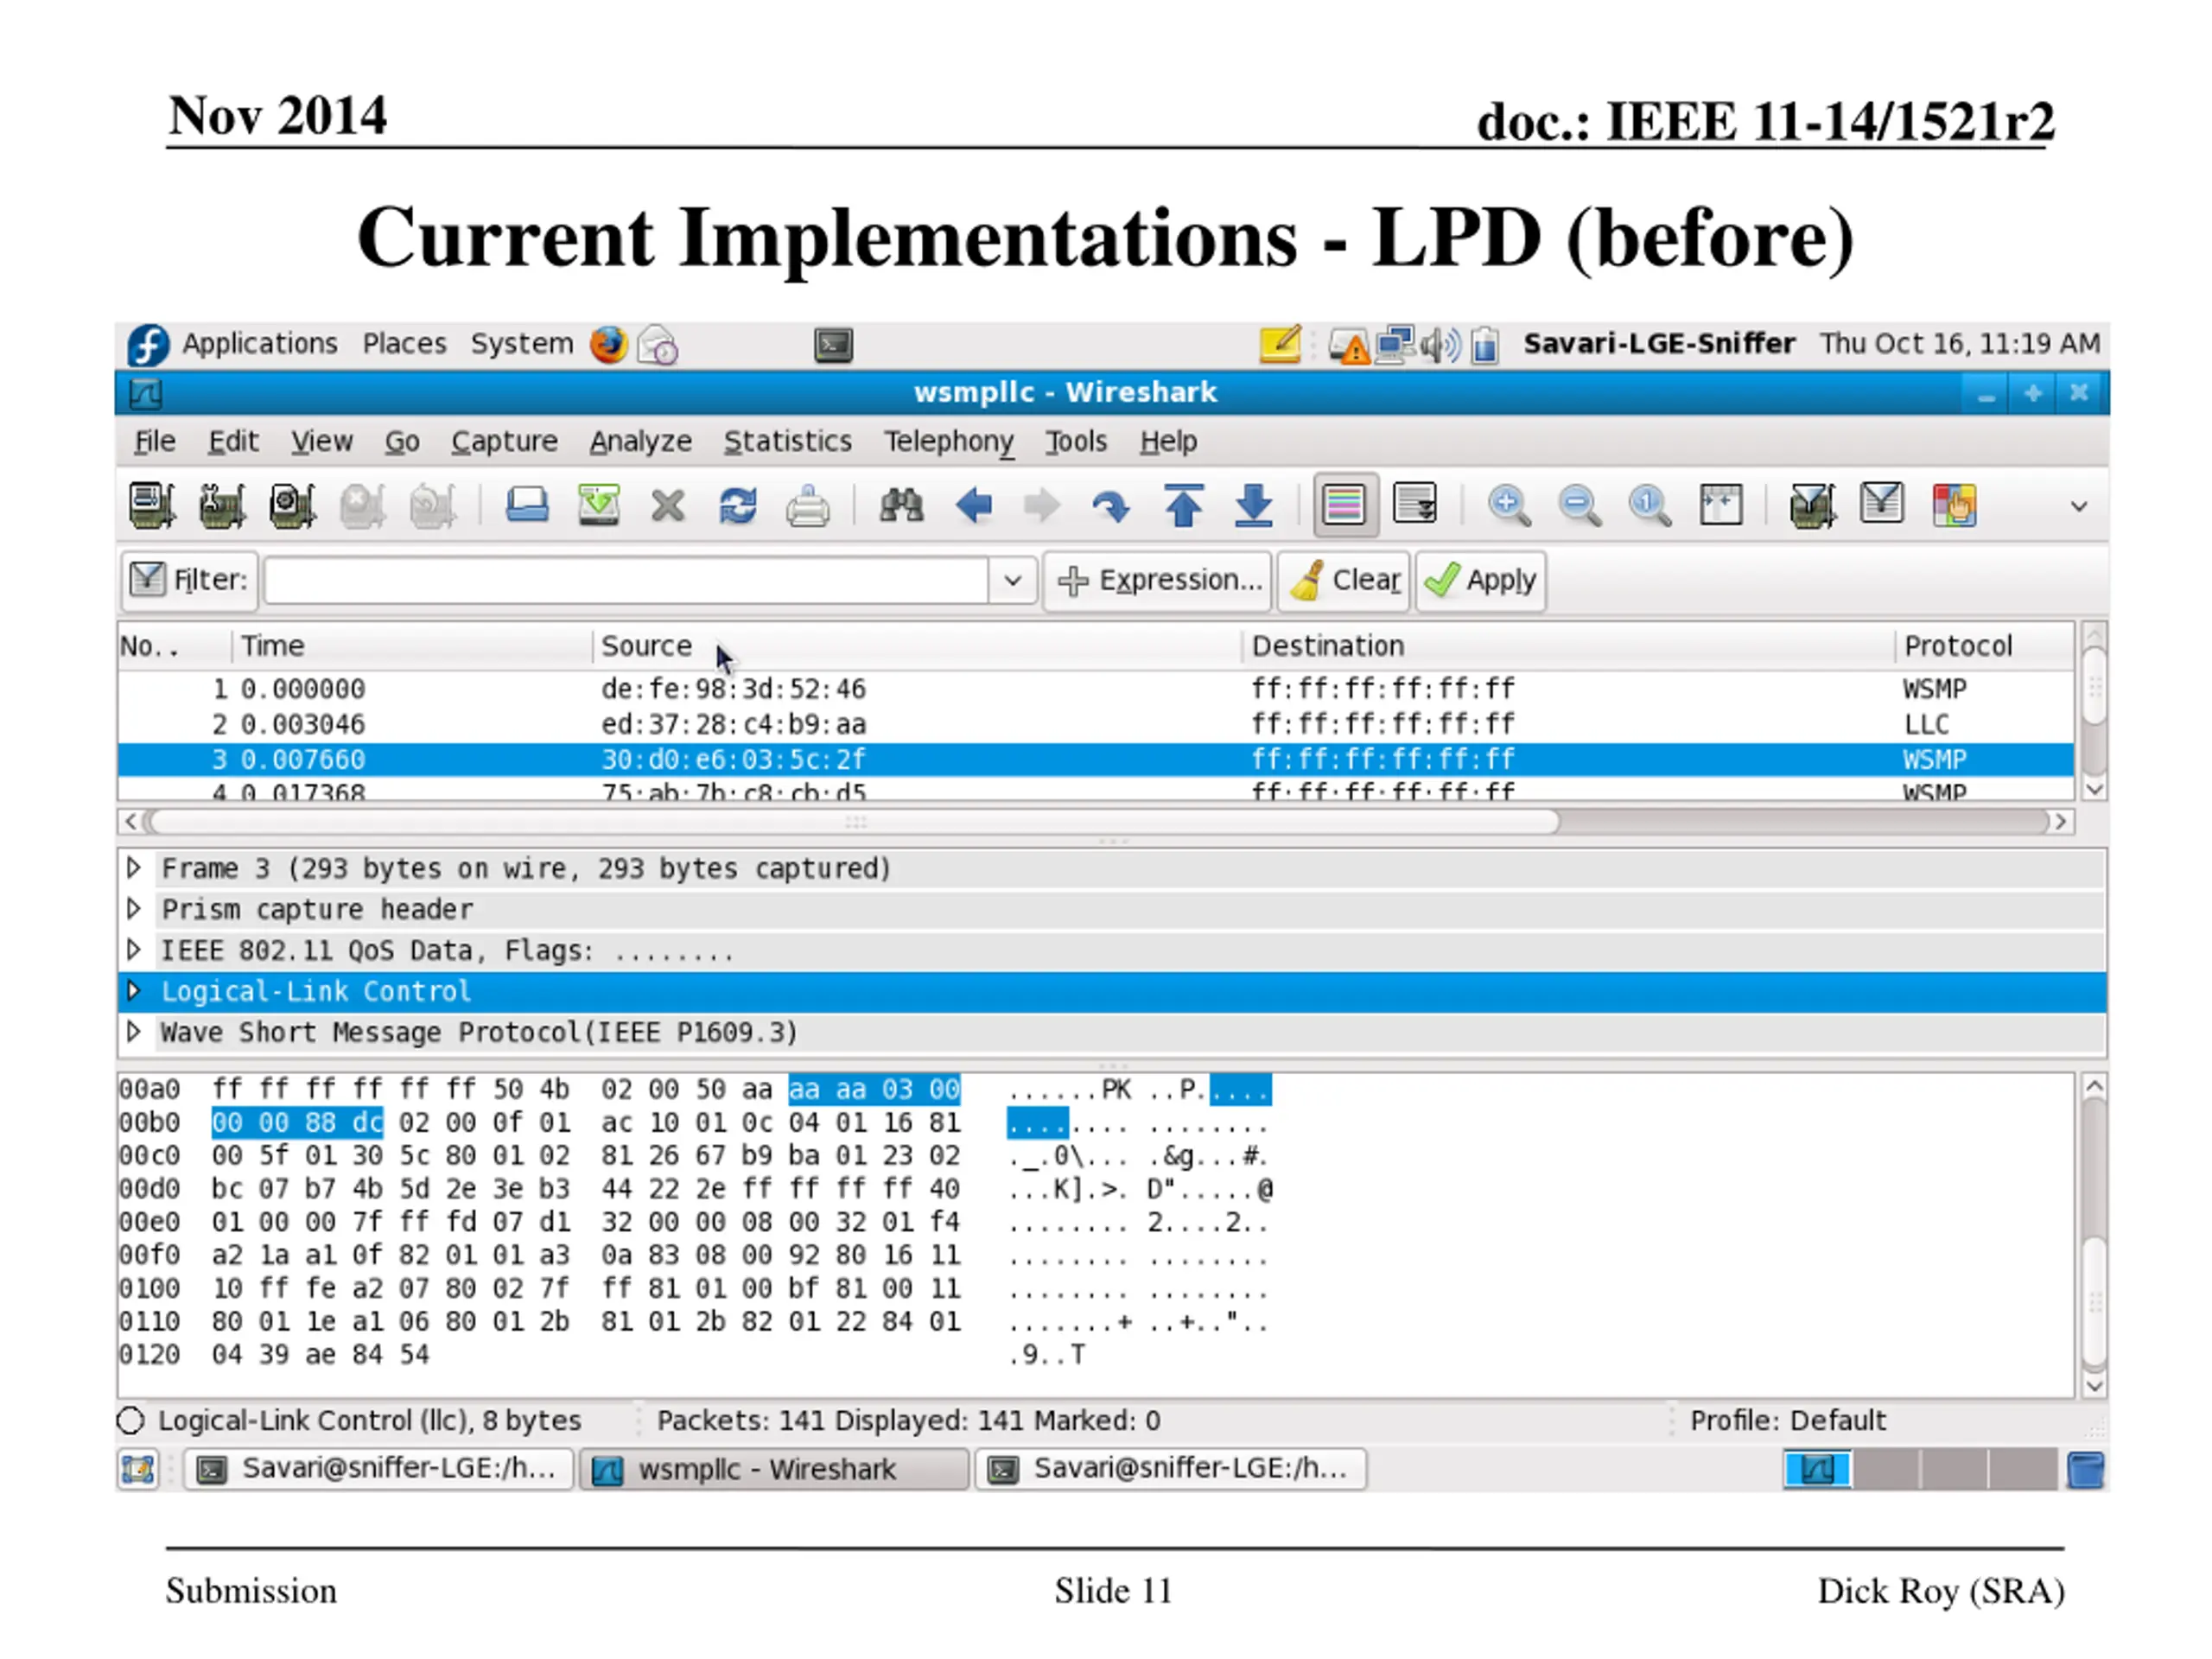Screen dimensions: 2212x1659
Task: Click the Expression... button
Action: [1158, 580]
